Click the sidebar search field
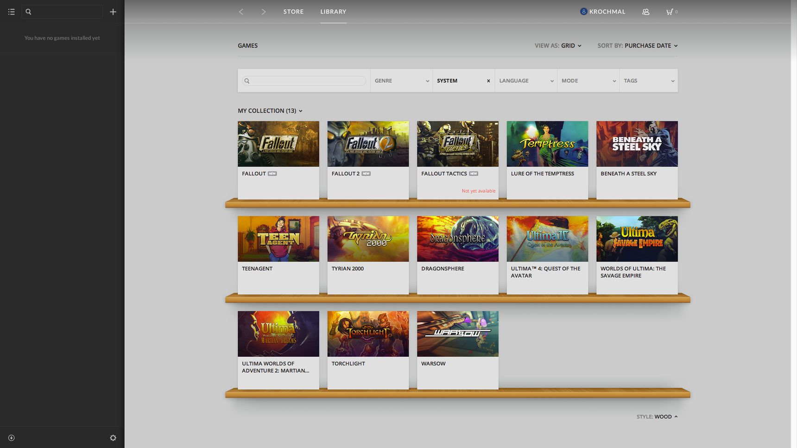Viewport: 797px width, 448px height. click(62, 12)
